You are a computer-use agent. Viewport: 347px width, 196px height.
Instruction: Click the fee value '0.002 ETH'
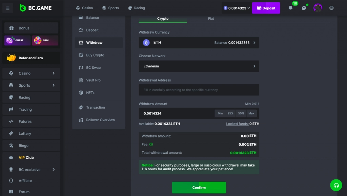coord(247,145)
